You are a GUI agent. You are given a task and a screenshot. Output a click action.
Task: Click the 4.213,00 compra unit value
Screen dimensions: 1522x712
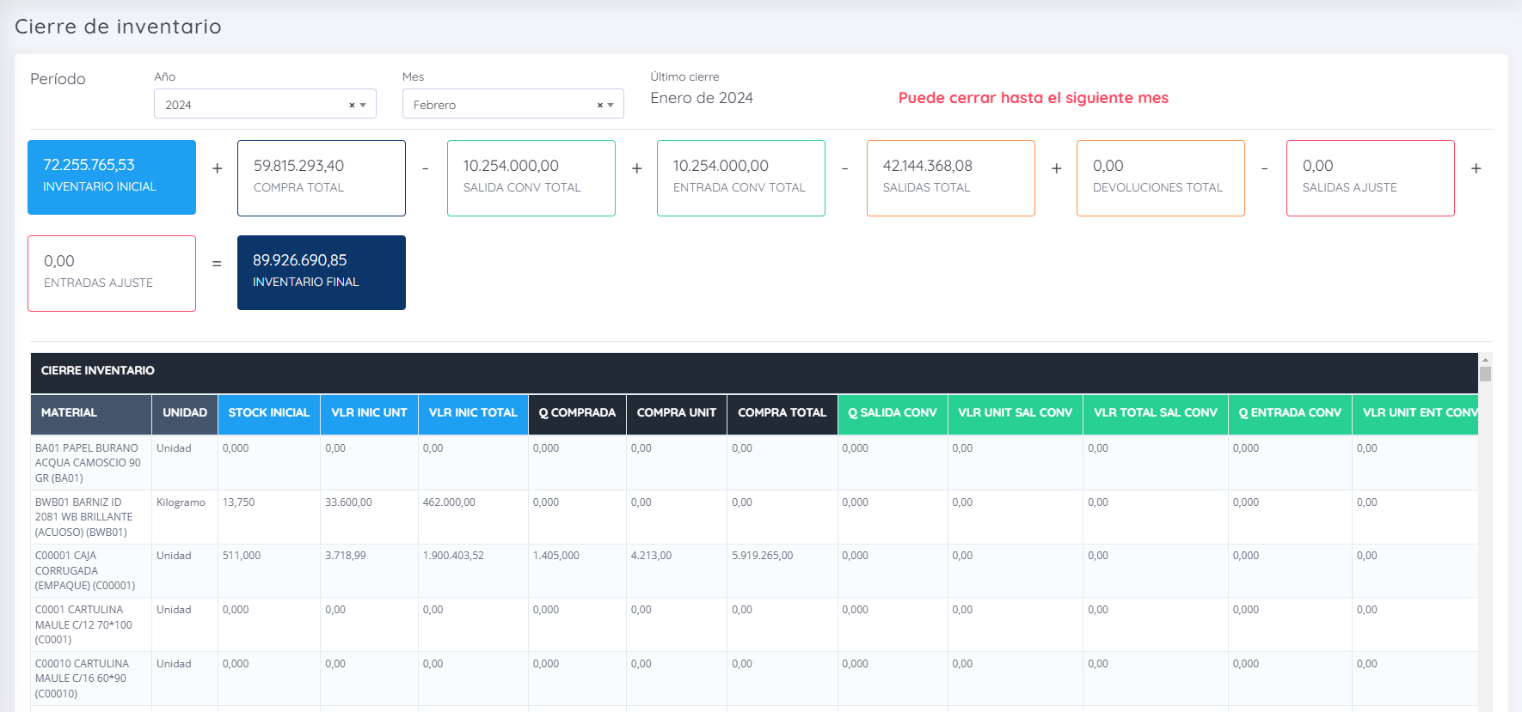point(651,556)
